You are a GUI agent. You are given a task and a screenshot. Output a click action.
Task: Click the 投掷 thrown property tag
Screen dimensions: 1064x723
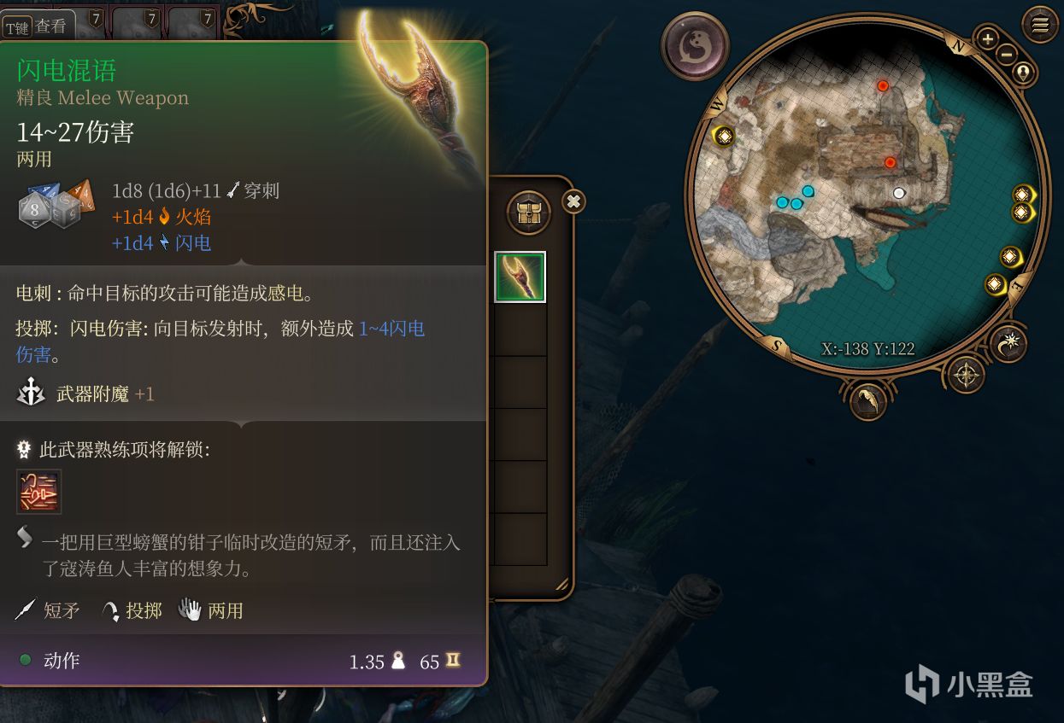[x=132, y=610]
